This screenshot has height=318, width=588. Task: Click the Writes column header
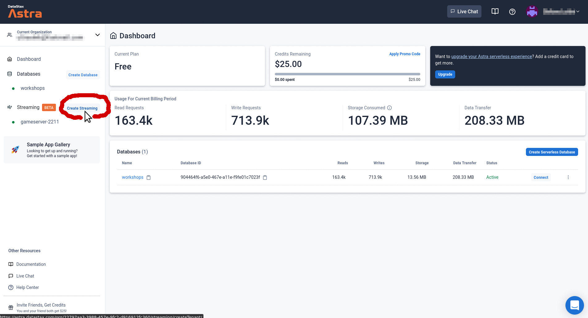tap(379, 163)
